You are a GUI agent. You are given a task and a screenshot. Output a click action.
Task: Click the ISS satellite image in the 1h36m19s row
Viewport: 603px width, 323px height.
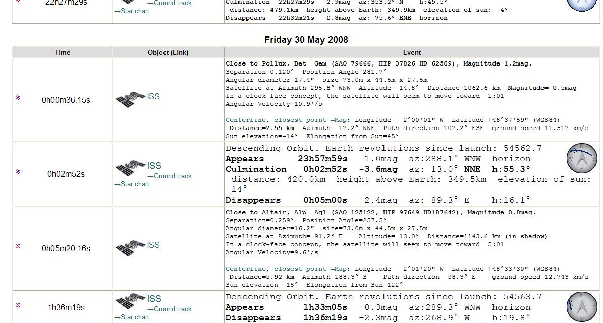(x=130, y=301)
